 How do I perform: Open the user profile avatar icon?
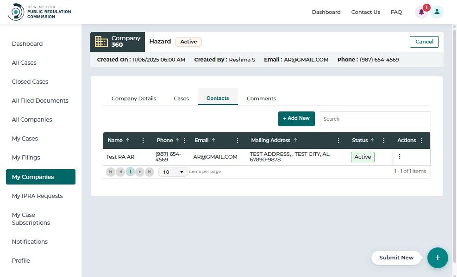tap(437, 12)
